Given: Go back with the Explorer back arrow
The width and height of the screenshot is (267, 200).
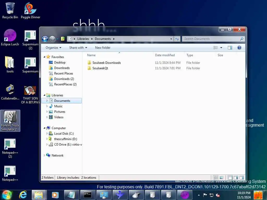Looking at the screenshot, I should point(45,39).
